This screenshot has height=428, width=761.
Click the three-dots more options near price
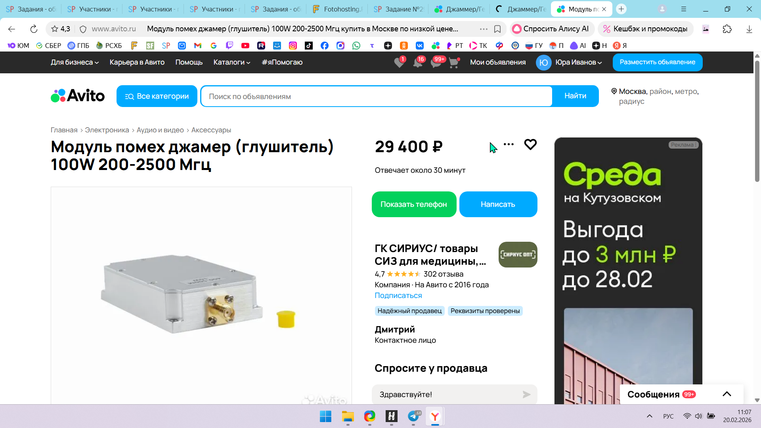509,145
